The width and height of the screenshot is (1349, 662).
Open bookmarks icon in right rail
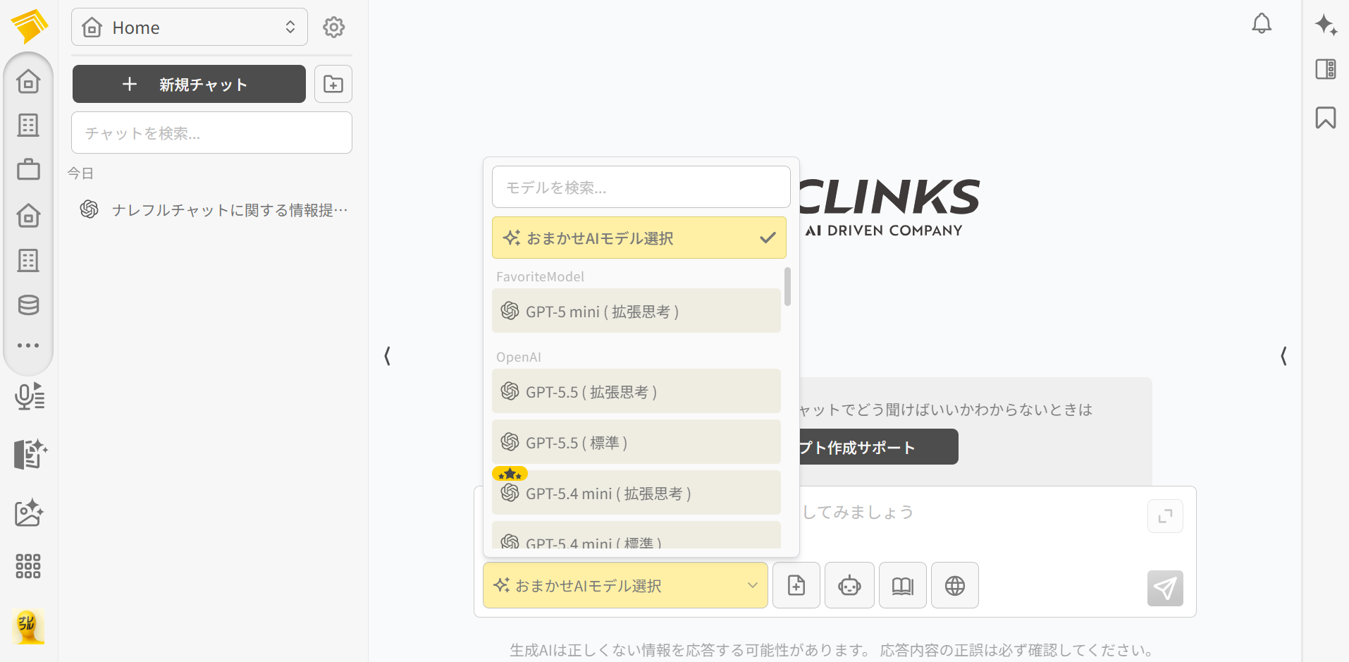[1326, 118]
